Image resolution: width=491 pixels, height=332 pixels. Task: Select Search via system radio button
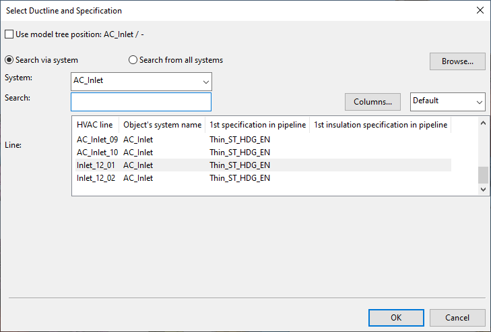(x=9, y=60)
